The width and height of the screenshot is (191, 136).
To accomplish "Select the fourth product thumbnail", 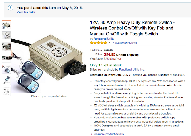I will pos(7,58).
